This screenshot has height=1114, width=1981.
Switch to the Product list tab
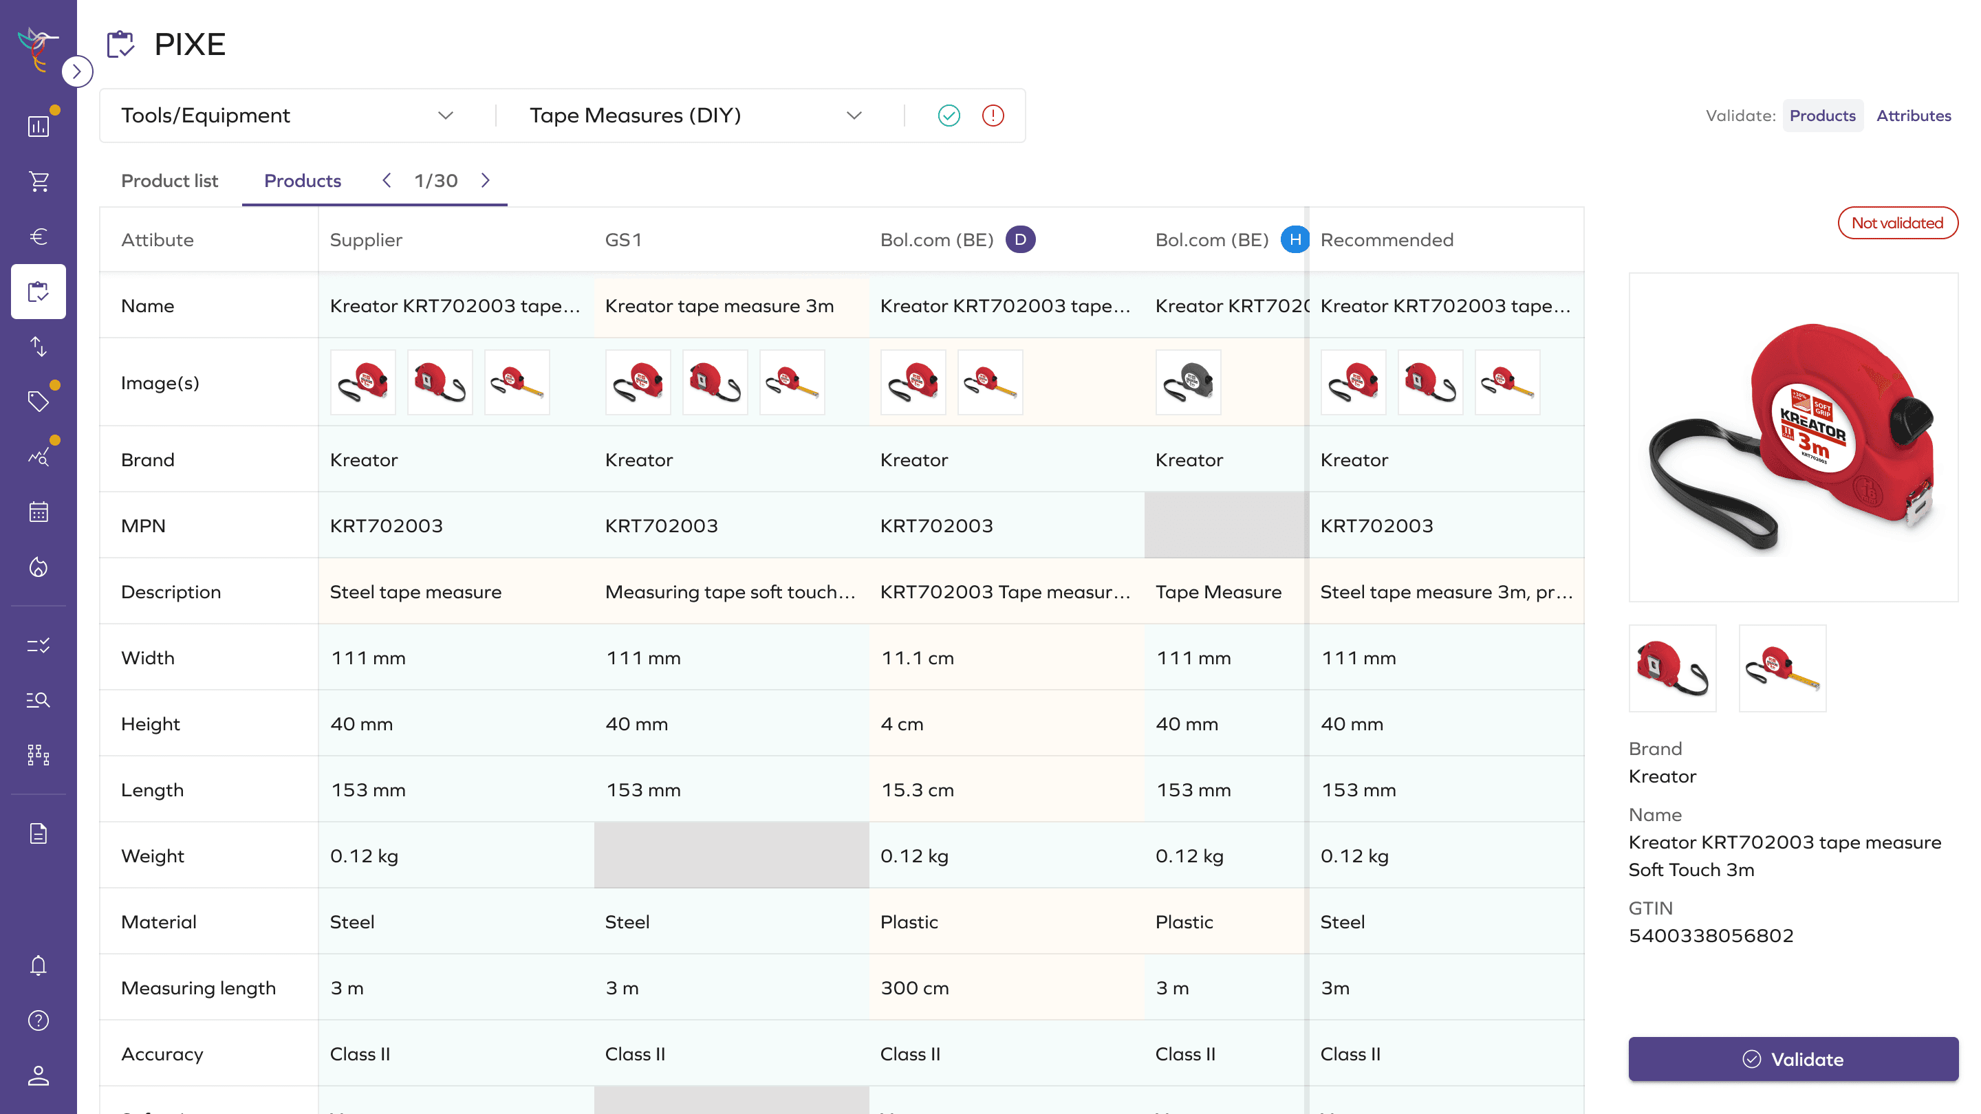pyautogui.click(x=169, y=181)
